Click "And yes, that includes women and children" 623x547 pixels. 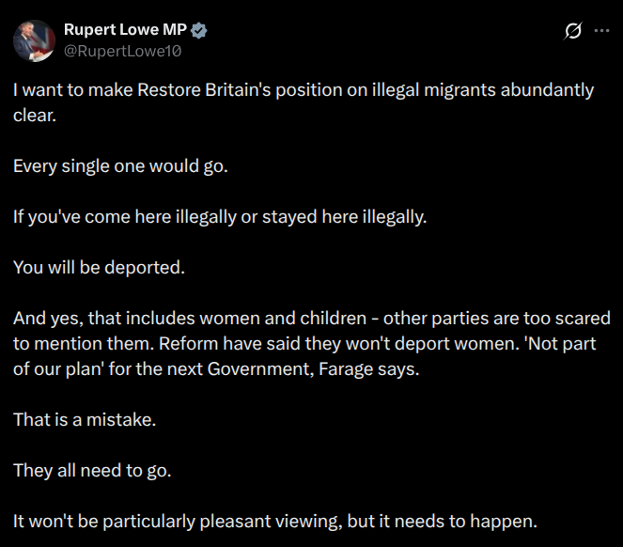pyautogui.click(x=190, y=319)
